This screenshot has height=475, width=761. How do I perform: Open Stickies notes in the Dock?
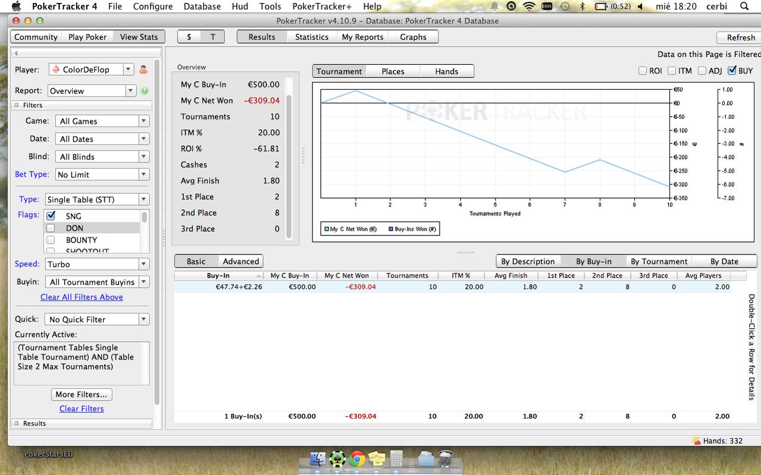377,458
